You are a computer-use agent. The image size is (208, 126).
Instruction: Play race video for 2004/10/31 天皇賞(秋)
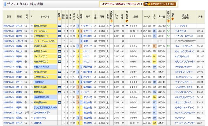point(59,62)
